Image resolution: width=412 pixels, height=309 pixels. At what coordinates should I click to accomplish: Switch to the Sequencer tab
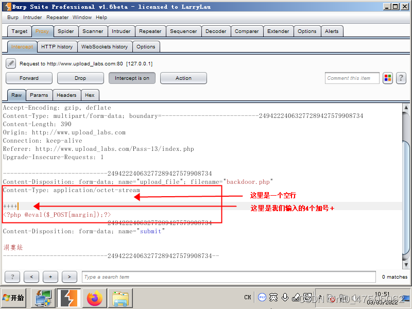(183, 31)
